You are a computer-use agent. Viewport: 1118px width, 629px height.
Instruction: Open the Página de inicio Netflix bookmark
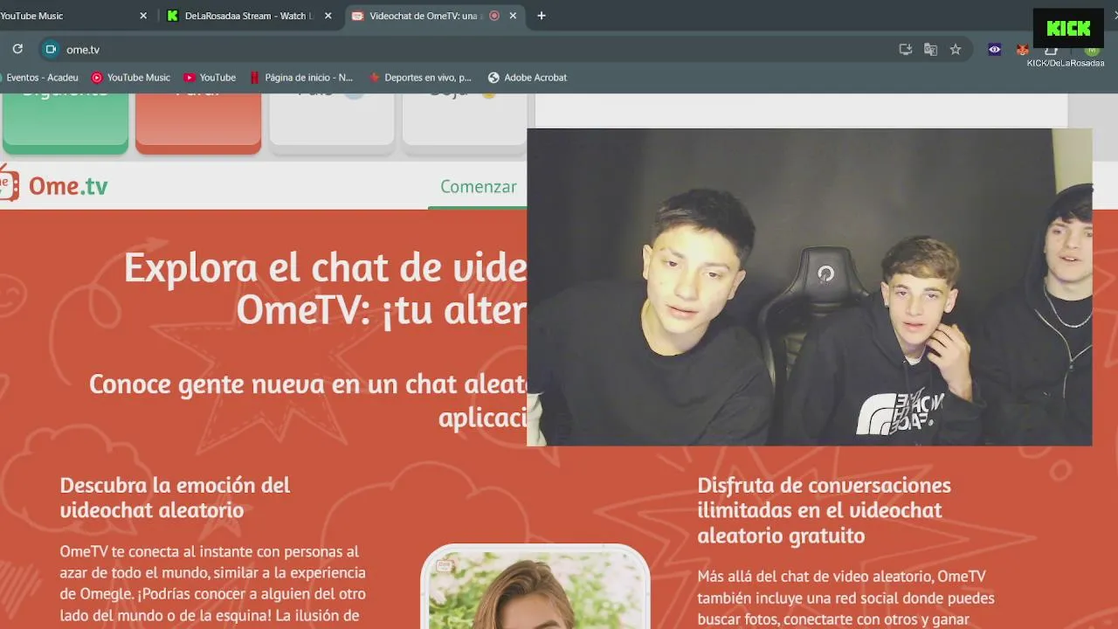point(301,78)
